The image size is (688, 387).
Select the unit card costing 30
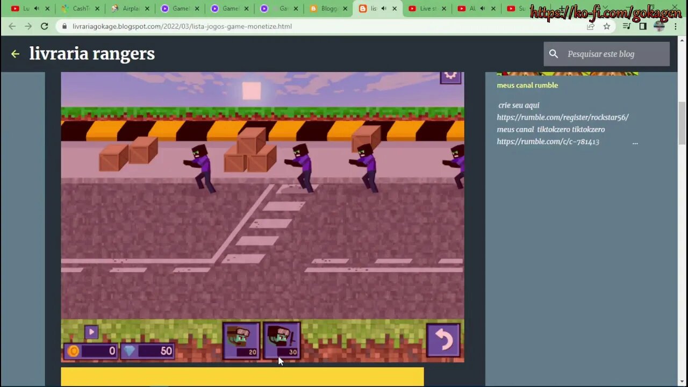[282, 340]
